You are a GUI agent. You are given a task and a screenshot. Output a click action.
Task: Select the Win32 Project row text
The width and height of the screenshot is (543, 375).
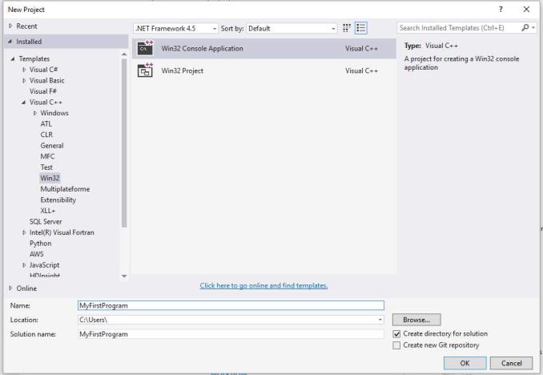tap(183, 71)
